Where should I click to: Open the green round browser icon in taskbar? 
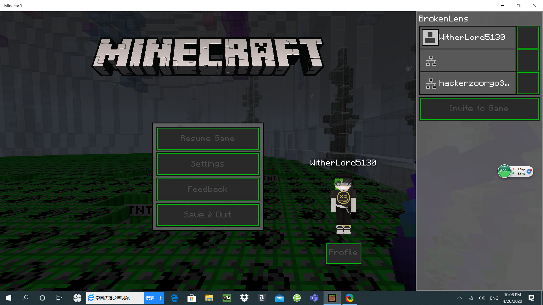pos(297,298)
